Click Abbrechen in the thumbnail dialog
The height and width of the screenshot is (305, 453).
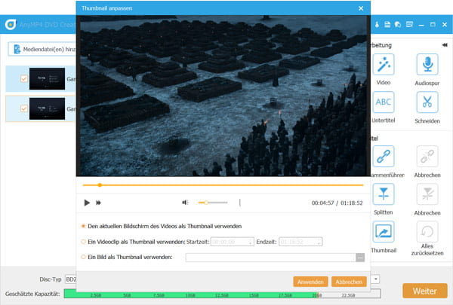pos(349,282)
